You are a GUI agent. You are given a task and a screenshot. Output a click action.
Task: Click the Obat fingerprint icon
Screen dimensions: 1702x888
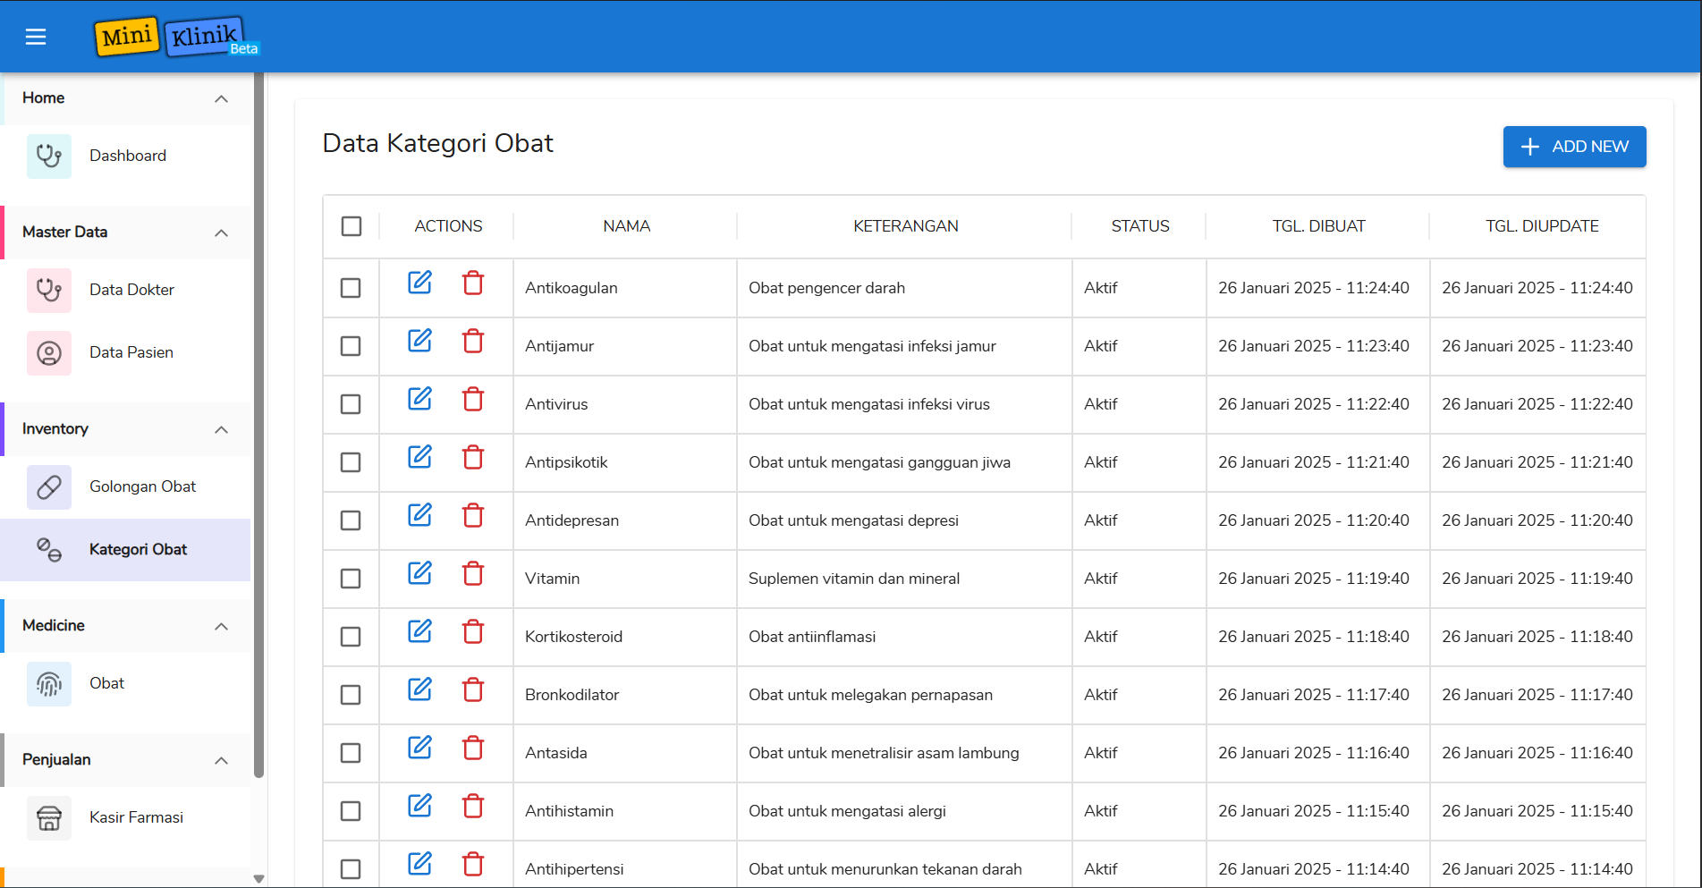point(49,683)
